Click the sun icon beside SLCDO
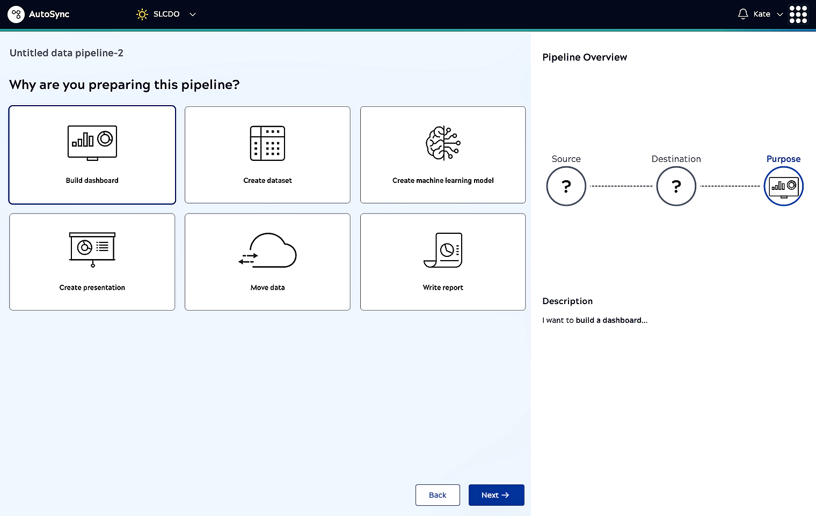The height and width of the screenshot is (516, 816). 142,14
